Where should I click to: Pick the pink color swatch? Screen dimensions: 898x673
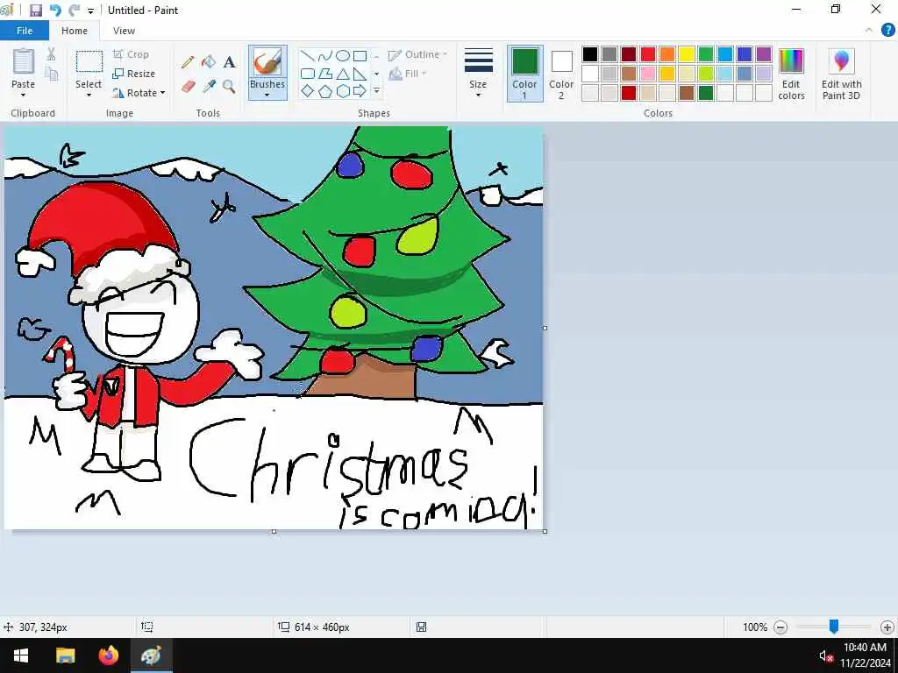pyautogui.click(x=648, y=74)
